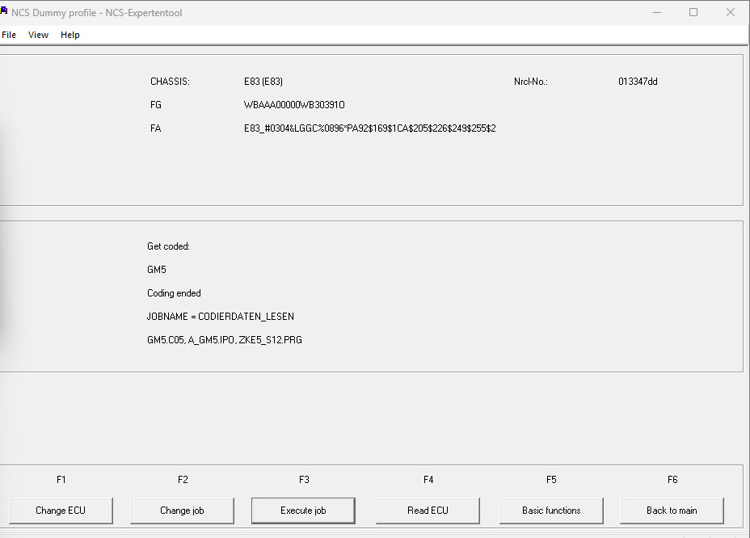Click the NCS-Expertentool title bar icon
Viewport: 750px width, 538px height.
[4, 11]
